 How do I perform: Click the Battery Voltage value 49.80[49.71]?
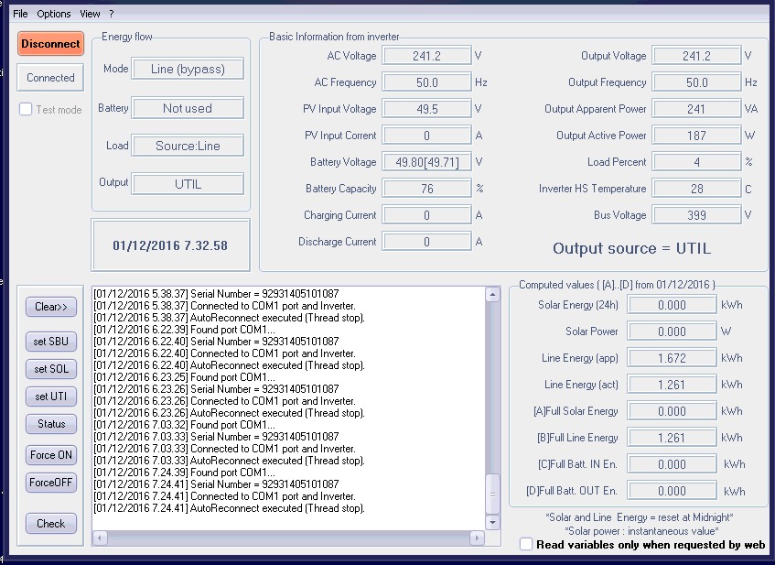(x=427, y=162)
